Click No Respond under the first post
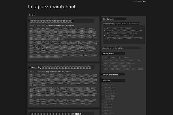This screenshot has height=115, width=173. click(70, 26)
